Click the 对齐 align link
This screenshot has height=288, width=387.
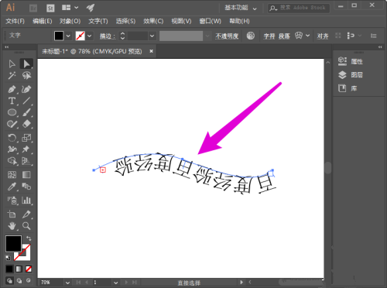(323, 36)
